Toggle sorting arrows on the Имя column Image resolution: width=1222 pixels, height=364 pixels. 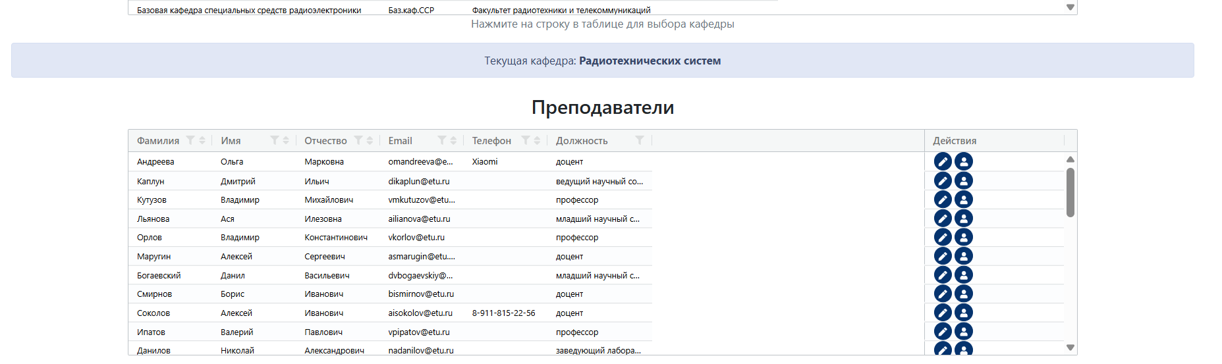286,140
